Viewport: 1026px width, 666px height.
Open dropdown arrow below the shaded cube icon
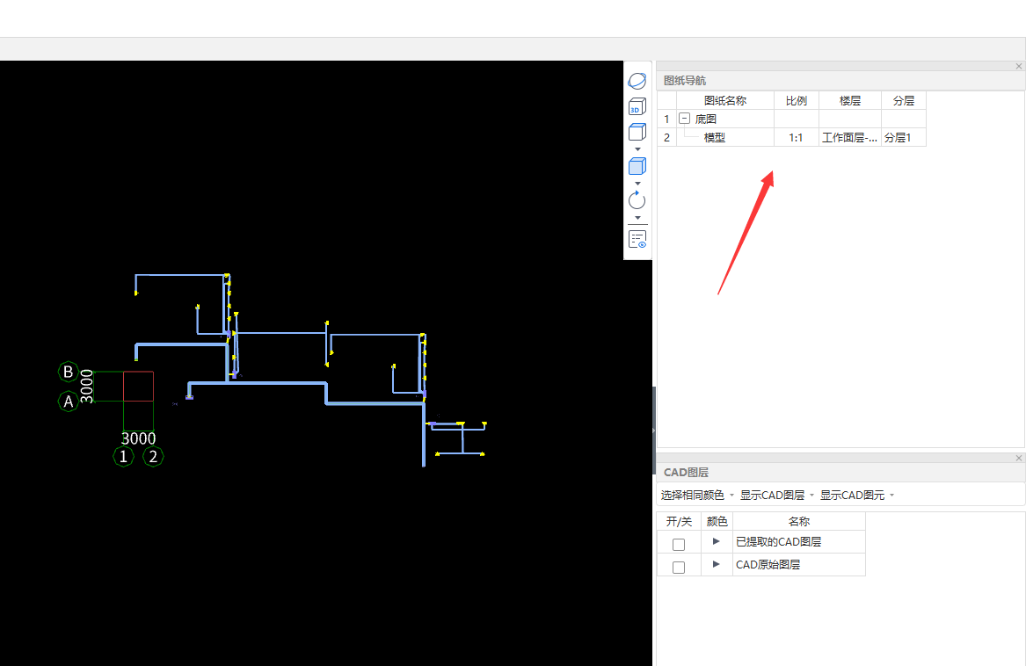pyautogui.click(x=637, y=183)
